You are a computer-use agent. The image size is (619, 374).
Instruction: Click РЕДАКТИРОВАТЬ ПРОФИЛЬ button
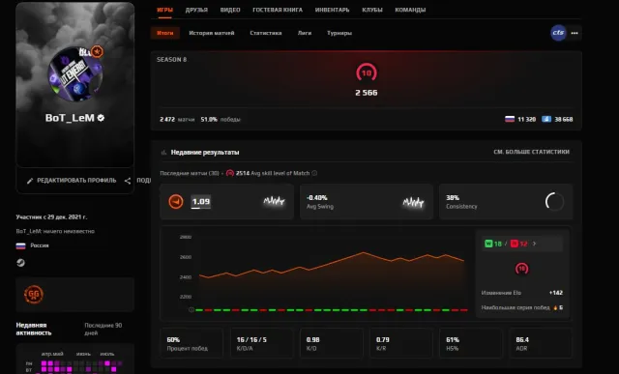(72, 181)
